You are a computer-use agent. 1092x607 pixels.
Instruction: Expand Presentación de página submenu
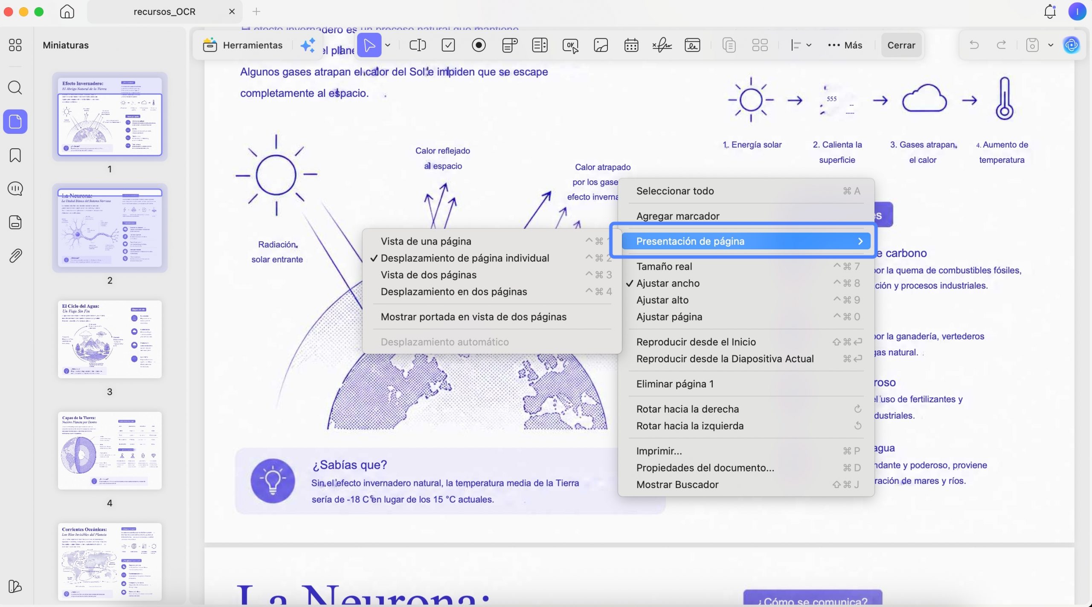(746, 241)
